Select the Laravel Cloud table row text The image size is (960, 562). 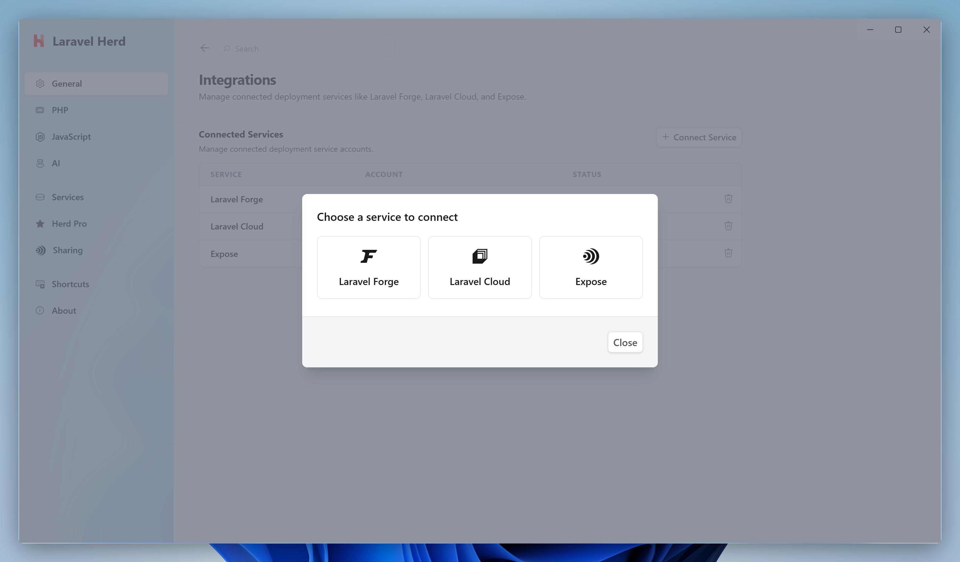(237, 226)
